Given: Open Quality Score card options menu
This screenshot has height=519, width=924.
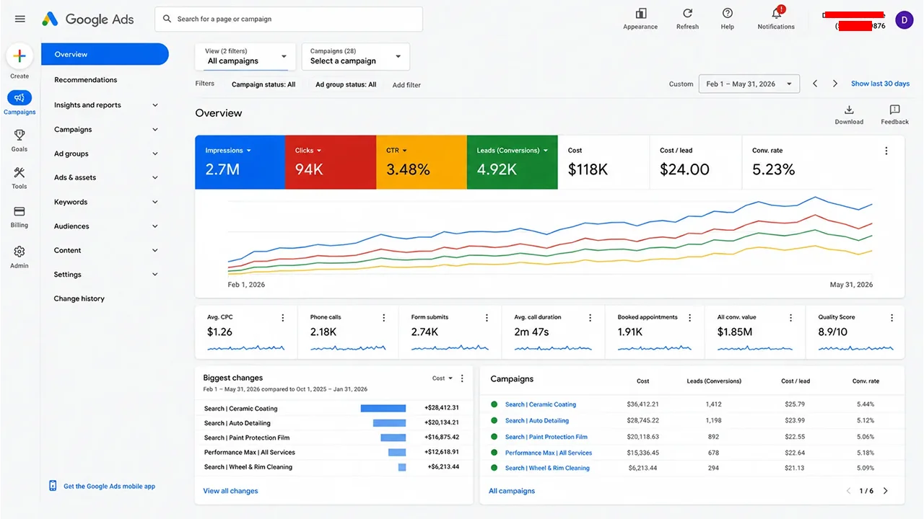Looking at the screenshot, I should tap(892, 317).
